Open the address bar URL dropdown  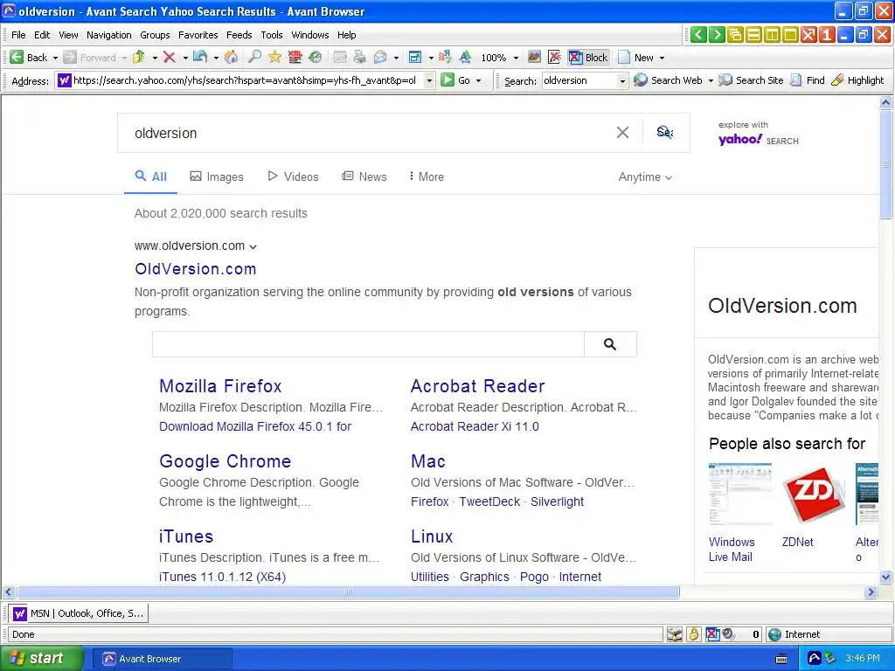pyautogui.click(x=429, y=80)
